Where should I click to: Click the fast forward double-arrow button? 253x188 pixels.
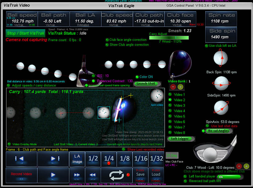click(x=77, y=175)
